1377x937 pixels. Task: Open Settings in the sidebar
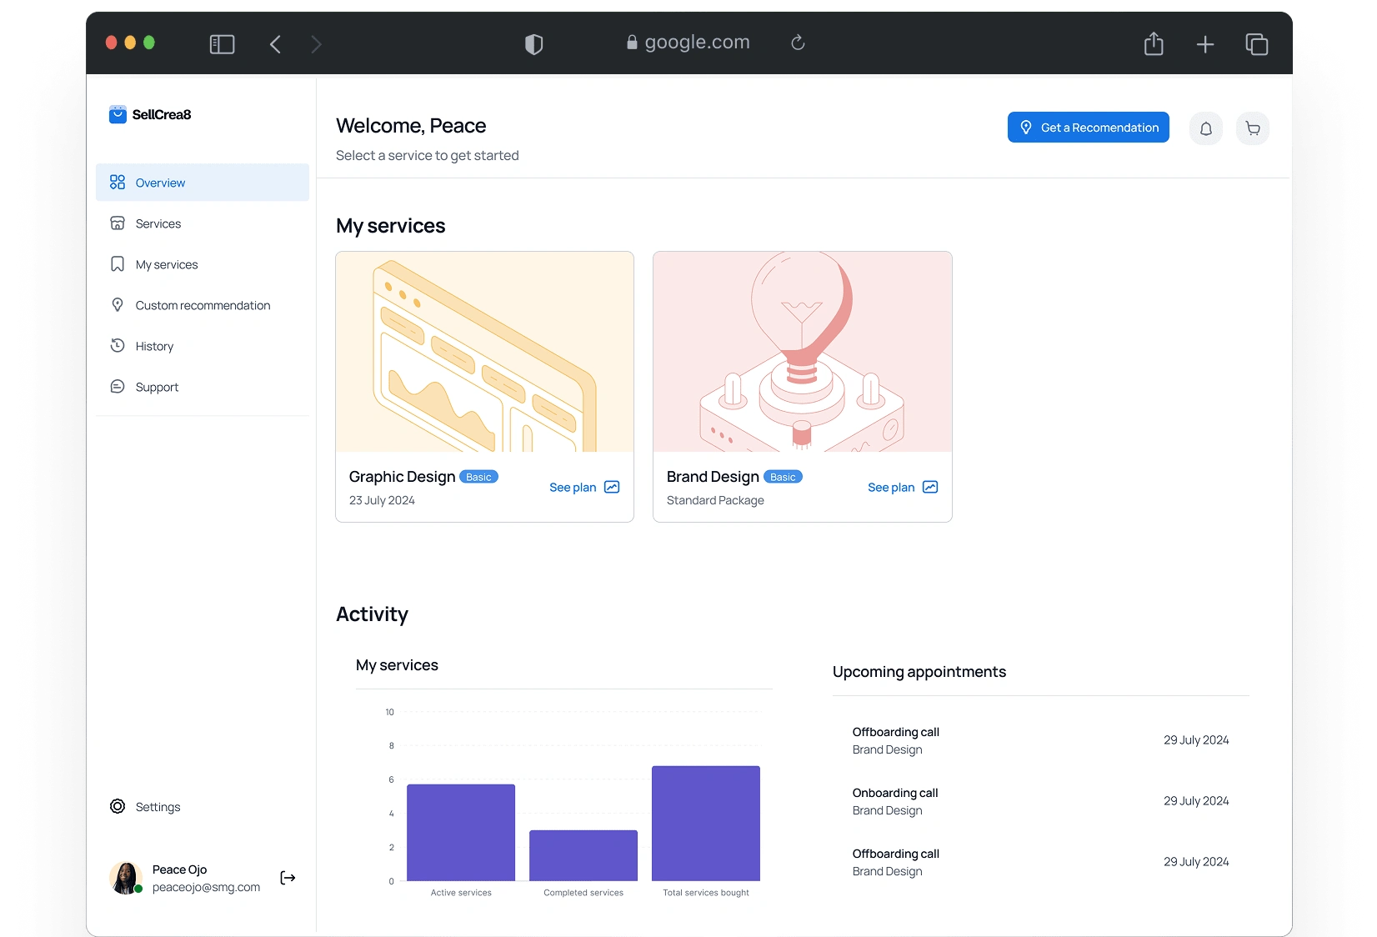point(158,807)
